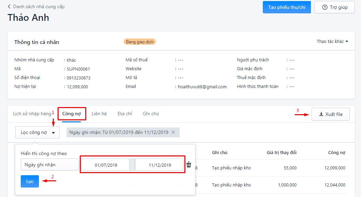Screen dimensions: 361x197
Task: Click the Đang giao dịch status badge
Action: pyautogui.click(x=140, y=42)
